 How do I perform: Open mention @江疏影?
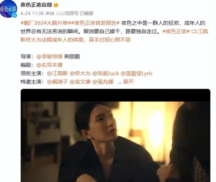[x=57, y=73]
